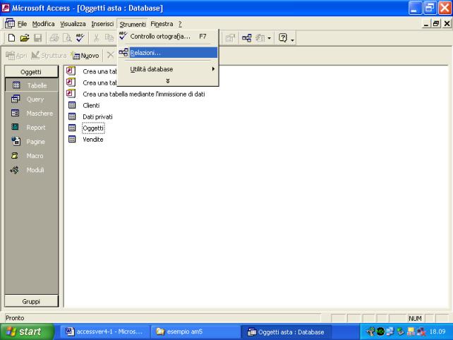Open the Visualizza menu
The width and height of the screenshot is (453, 340).
(73, 24)
